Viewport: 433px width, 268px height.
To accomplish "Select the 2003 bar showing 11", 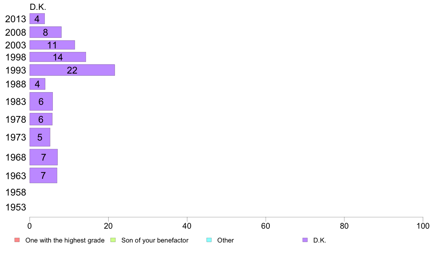I will 52,45.
